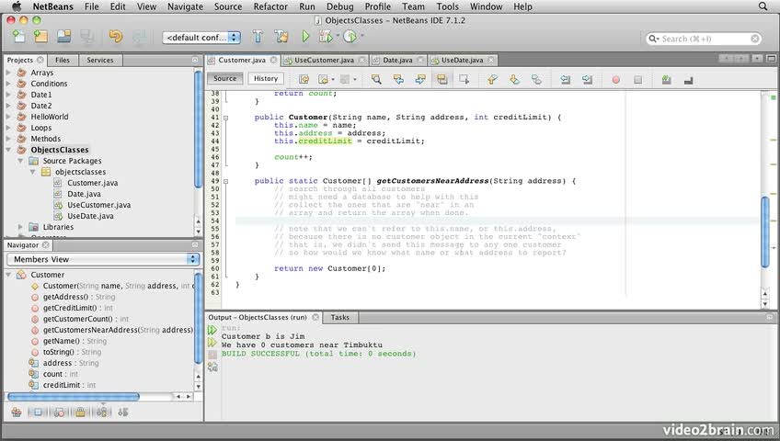The height and width of the screenshot is (441, 780).
Task: Click the Undo arrow icon
Action: click(x=115, y=37)
